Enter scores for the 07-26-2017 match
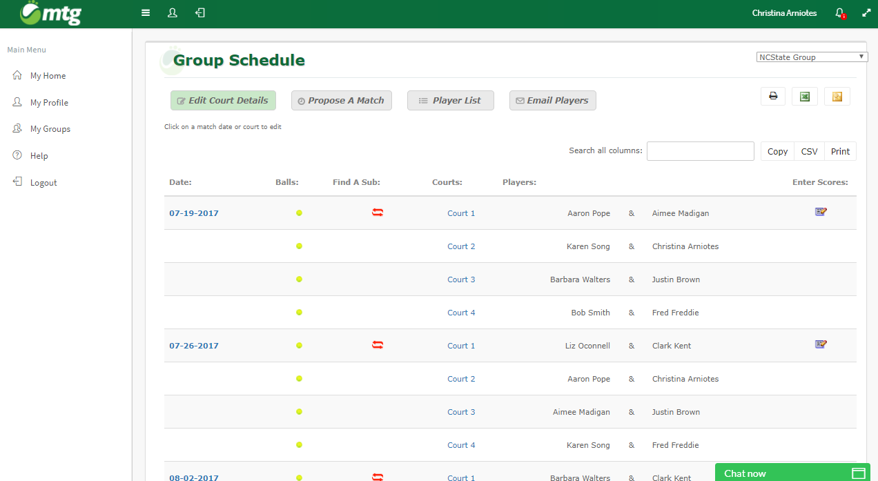878x481 pixels. pos(821,344)
